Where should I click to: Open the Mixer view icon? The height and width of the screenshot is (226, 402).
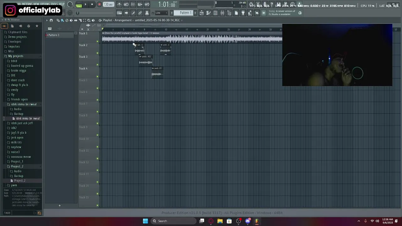click(222, 13)
